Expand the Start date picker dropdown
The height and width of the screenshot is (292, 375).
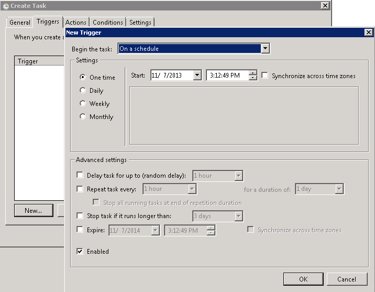point(197,75)
